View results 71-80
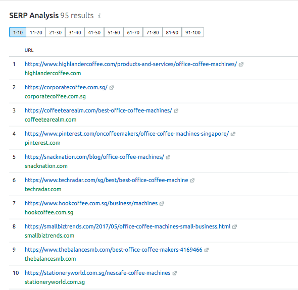 pyautogui.click(x=153, y=32)
